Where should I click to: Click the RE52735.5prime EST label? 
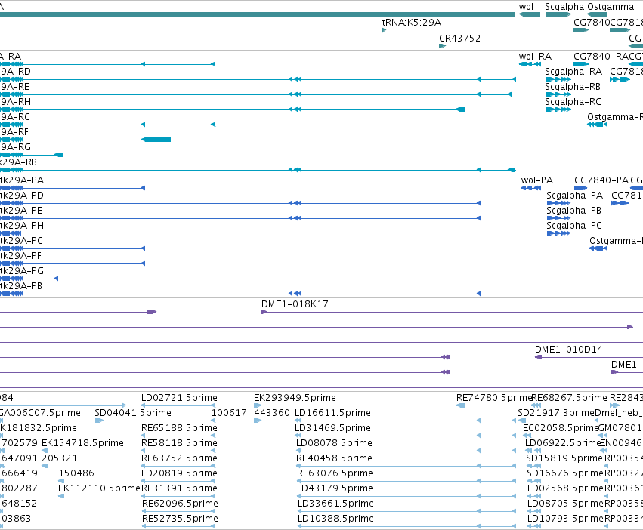[x=180, y=519]
